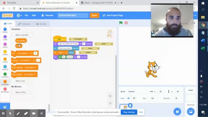
Task: Click See Project Page
Action: (113, 15)
